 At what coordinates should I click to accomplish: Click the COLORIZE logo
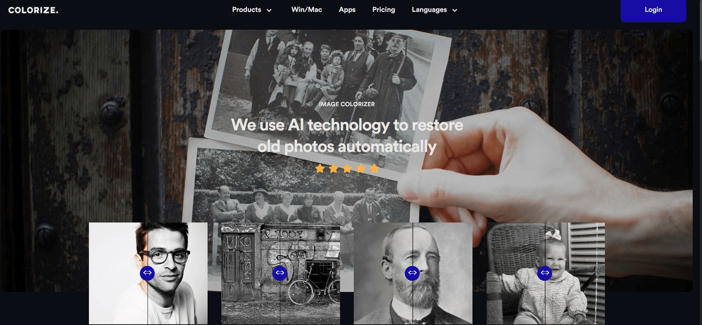[33, 10]
